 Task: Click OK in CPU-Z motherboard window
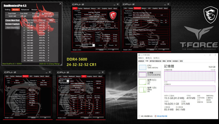(x=164, y=50)
